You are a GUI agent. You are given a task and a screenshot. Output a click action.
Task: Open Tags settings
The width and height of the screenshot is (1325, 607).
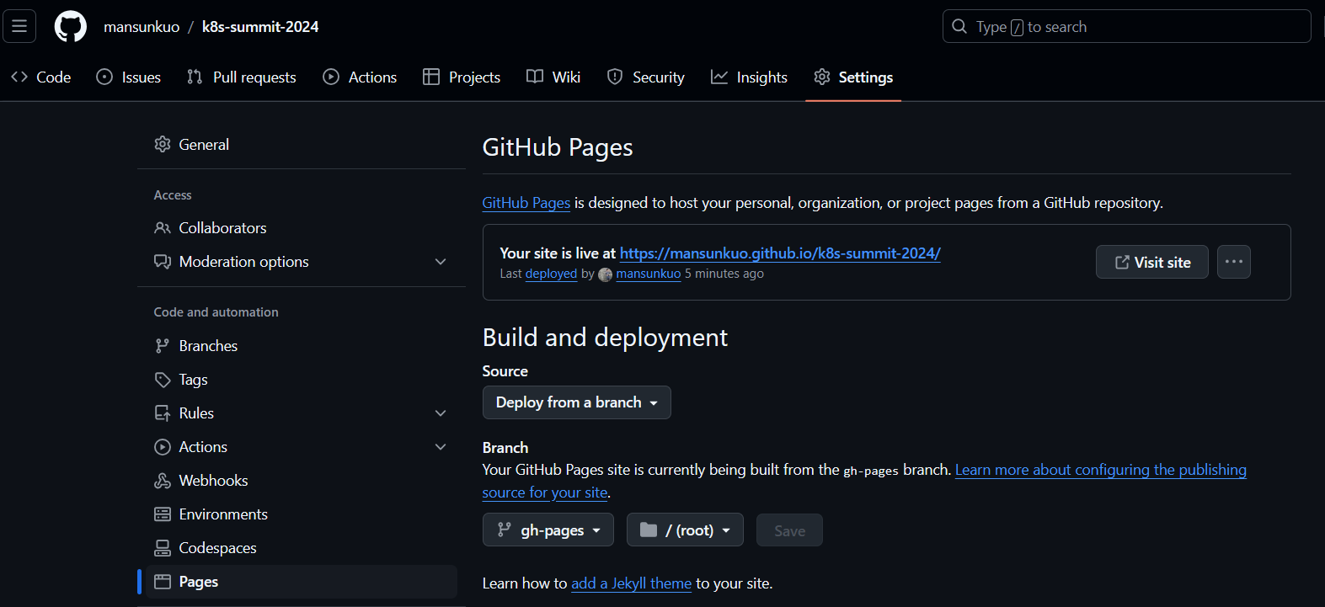[x=302, y=380]
